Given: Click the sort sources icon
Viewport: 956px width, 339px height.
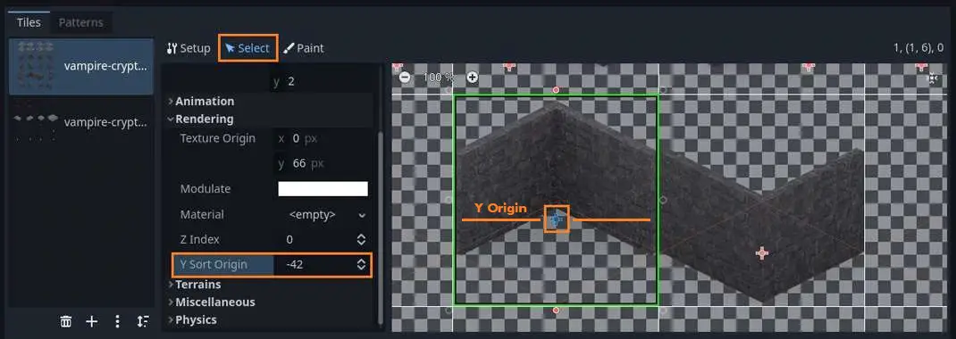Looking at the screenshot, I should tap(143, 321).
